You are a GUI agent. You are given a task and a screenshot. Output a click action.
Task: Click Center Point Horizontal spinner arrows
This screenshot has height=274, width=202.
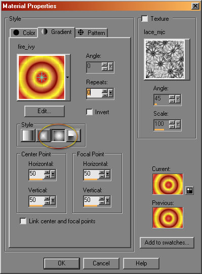tap(47, 174)
